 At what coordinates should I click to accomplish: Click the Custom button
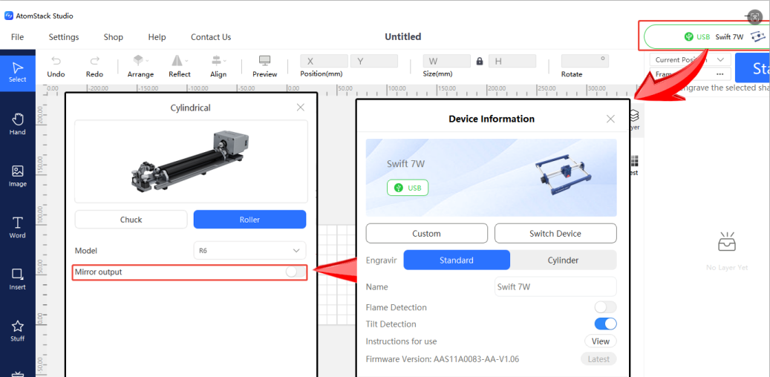tap(427, 234)
